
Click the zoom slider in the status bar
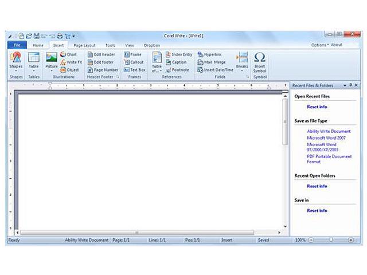[x=331, y=240]
